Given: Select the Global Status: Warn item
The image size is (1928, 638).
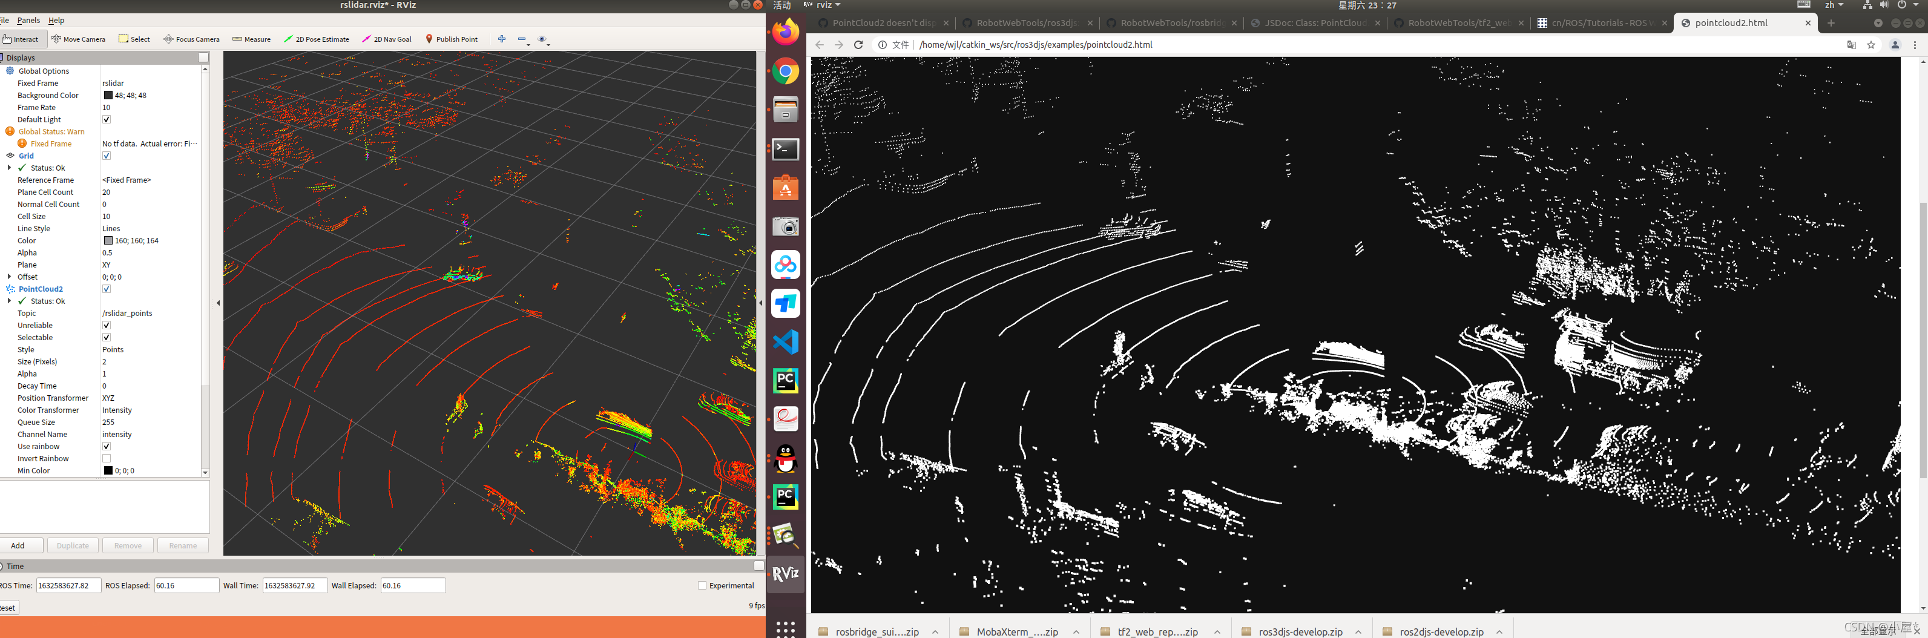Looking at the screenshot, I should click(51, 132).
